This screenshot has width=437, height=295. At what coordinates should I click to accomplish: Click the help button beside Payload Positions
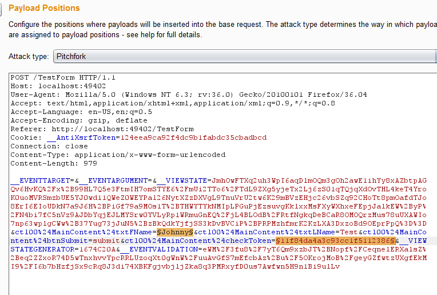(x=2, y=8)
